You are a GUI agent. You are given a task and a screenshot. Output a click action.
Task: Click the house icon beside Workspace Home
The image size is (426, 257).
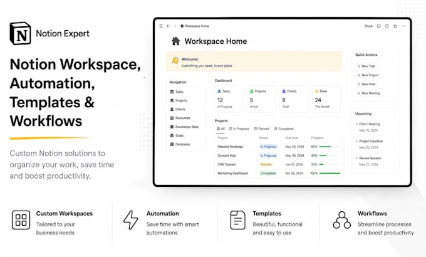click(x=176, y=41)
